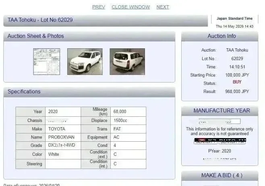Select the Make value TOYOTA
The height and width of the screenshot is (186, 265).
63,129
